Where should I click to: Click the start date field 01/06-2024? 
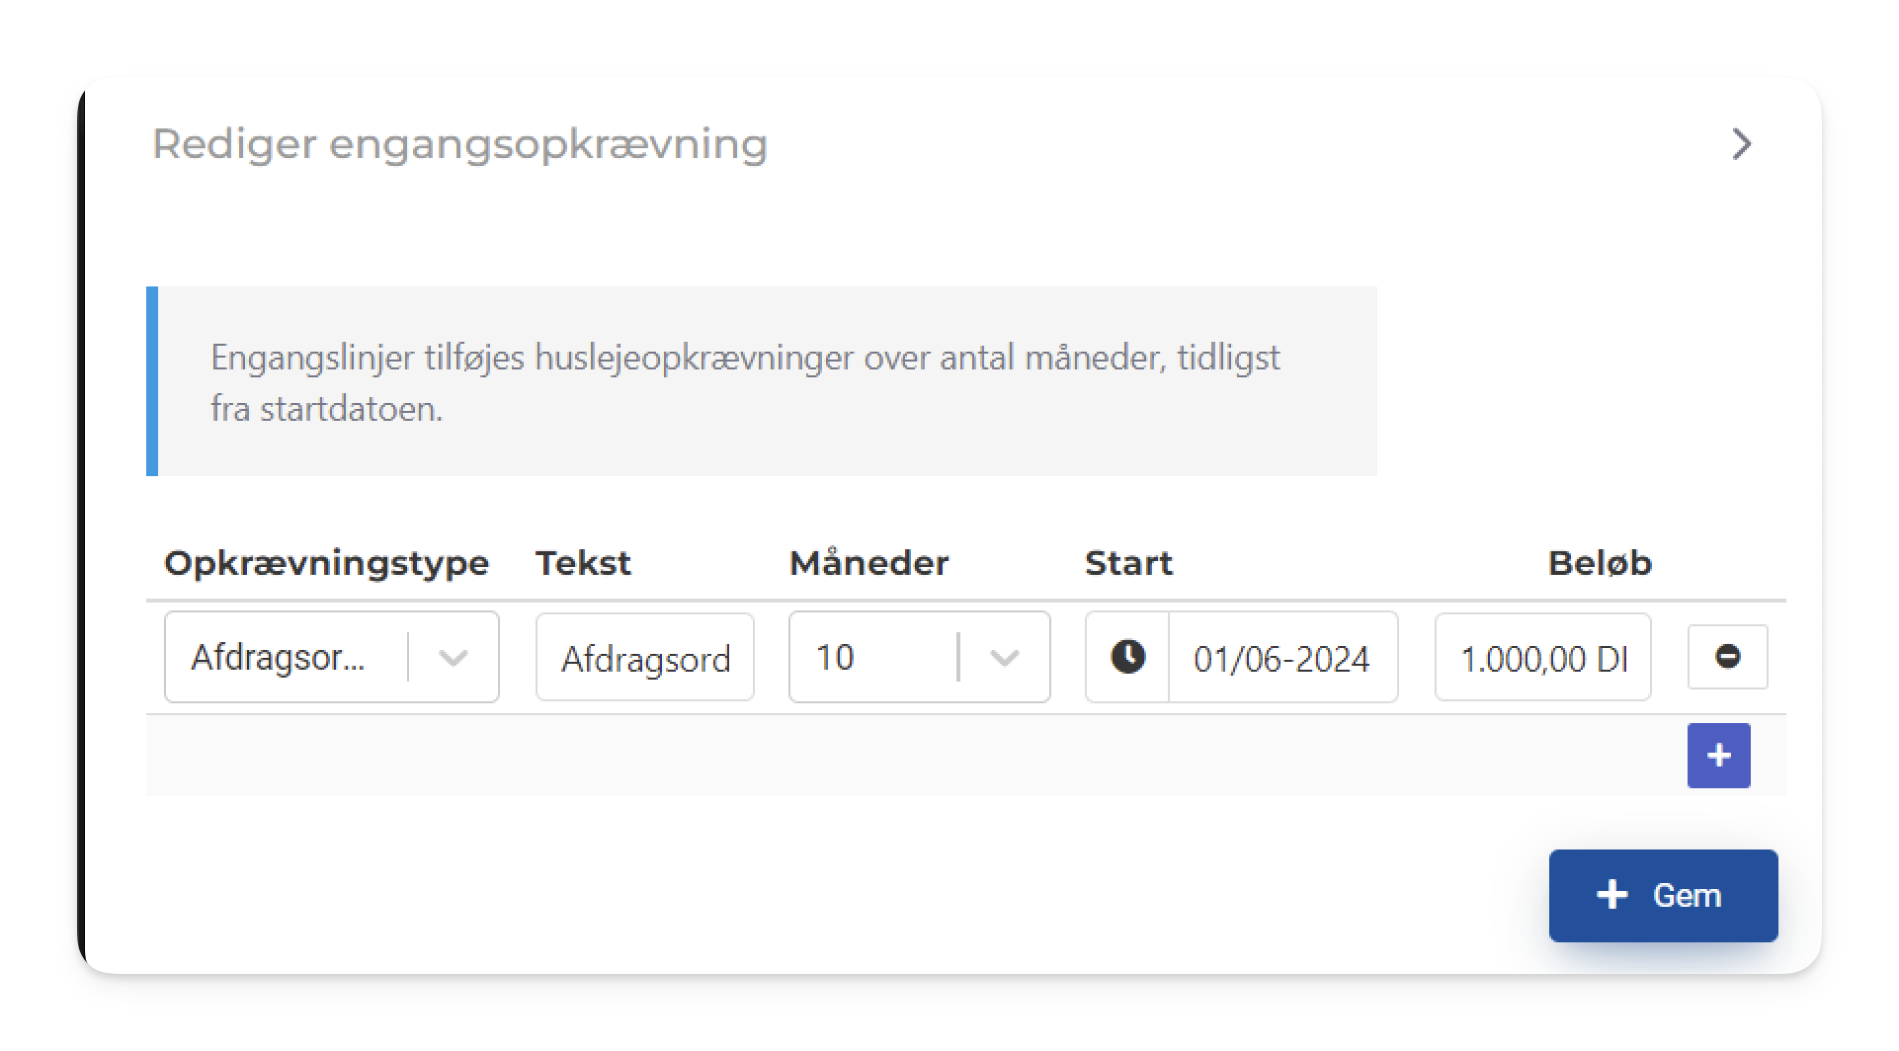pos(1282,657)
